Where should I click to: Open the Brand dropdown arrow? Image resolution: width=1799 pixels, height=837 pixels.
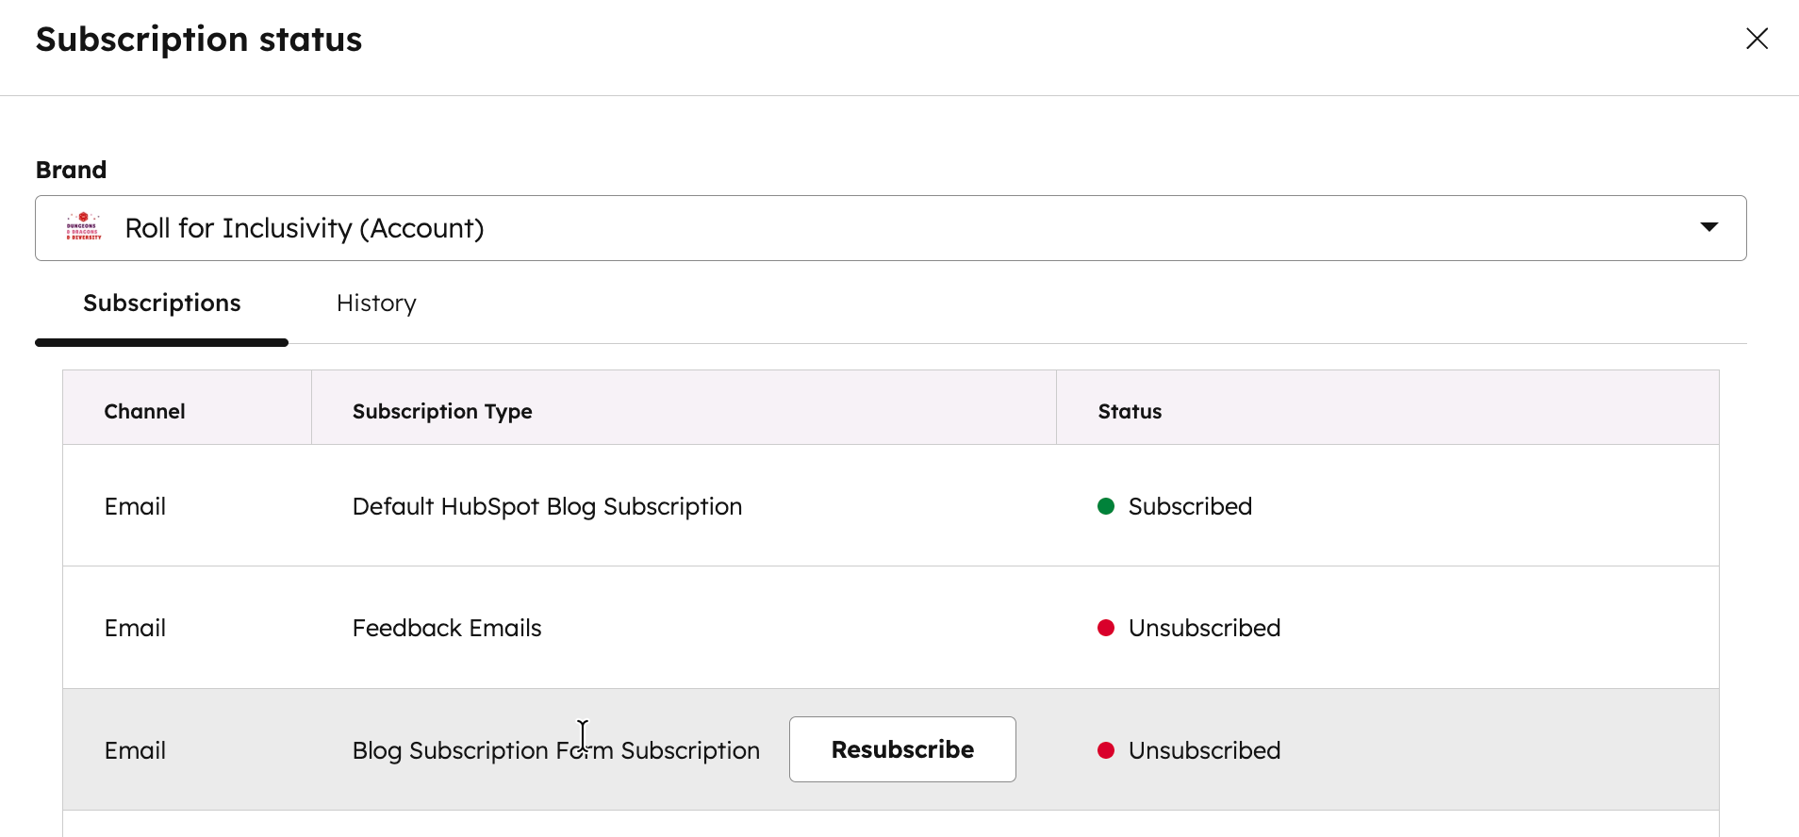tap(1708, 227)
